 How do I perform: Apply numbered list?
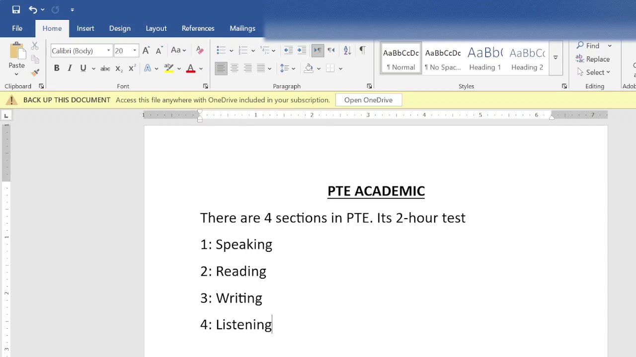pyautogui.click(x=243, y=51)
